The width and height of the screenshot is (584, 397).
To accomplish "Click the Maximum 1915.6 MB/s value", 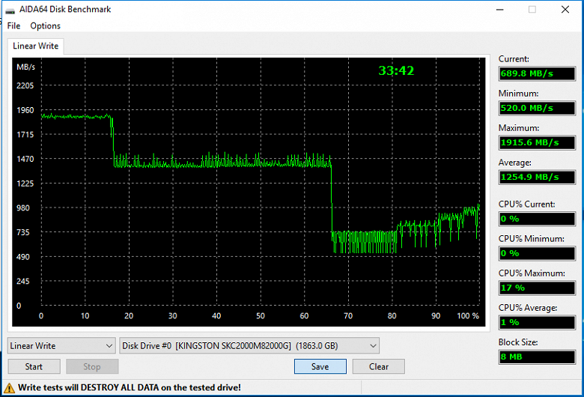I will point(537,142).
